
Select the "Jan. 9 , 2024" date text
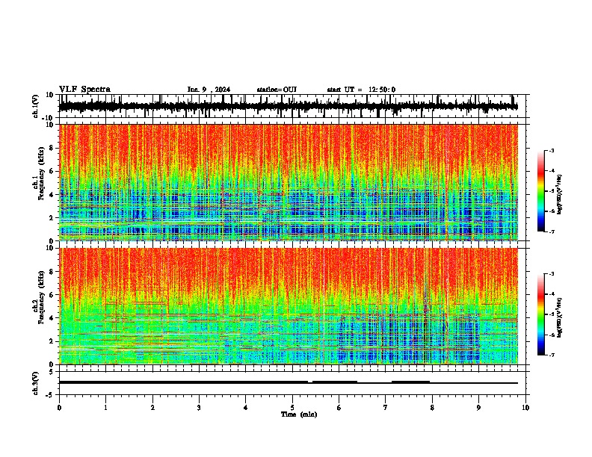point(209,90)
